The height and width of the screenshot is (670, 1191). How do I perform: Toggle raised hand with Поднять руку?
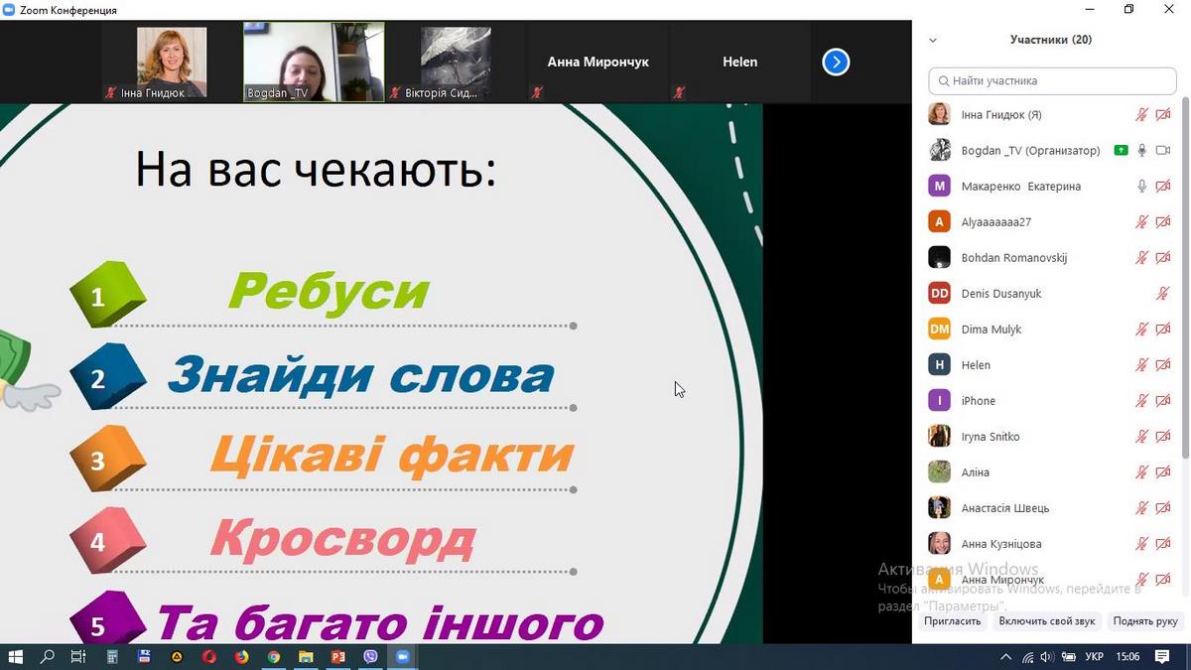(1145, 621)
